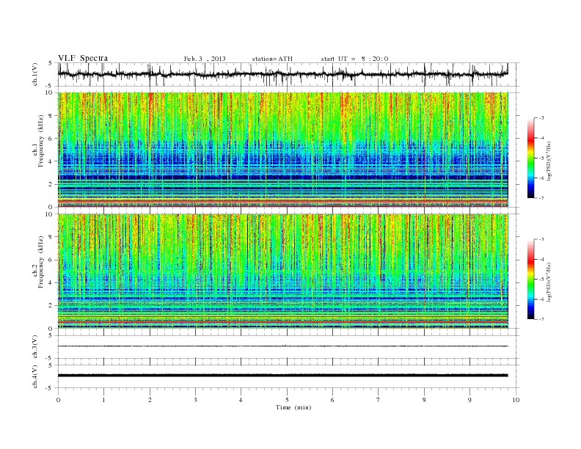This screenshot has height=449, width=581.
Task: Click time axis tick label "9"
Action: pyautogui.click(x=469, y=400)
